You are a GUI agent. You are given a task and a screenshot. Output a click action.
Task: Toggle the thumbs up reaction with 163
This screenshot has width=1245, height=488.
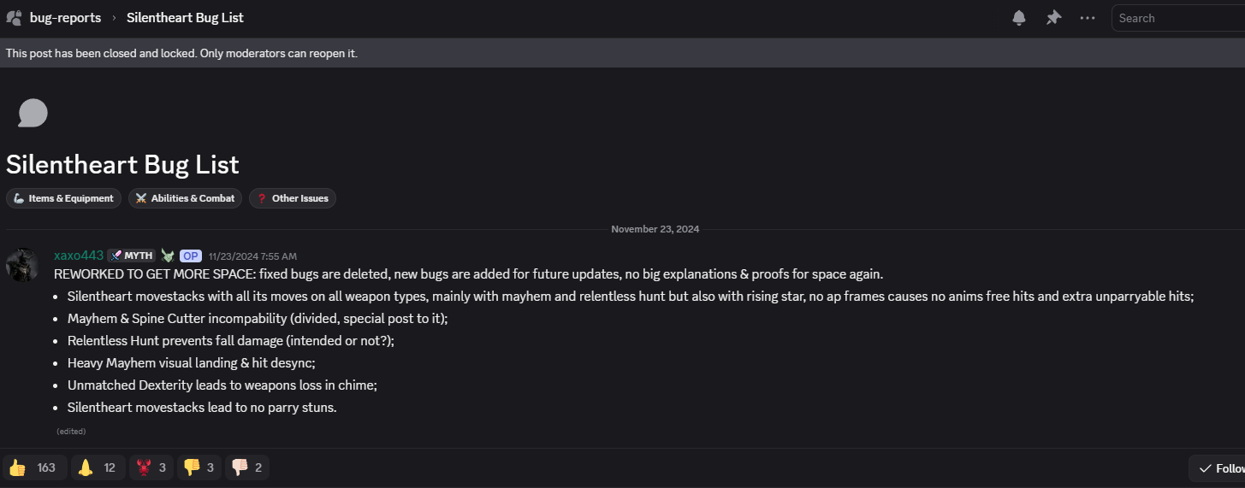point(33,467)
